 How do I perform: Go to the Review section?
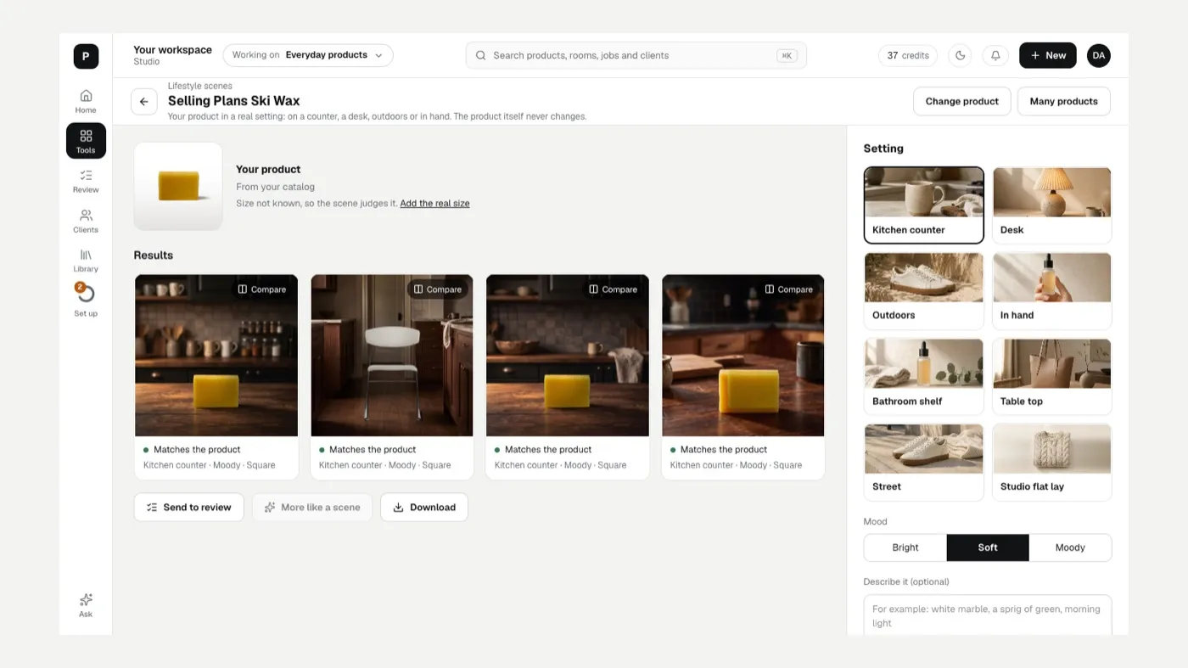pyautogui.click(x=86, y=181)
